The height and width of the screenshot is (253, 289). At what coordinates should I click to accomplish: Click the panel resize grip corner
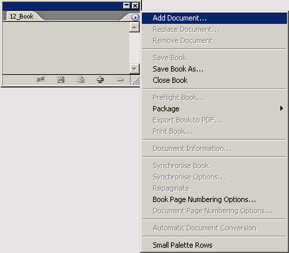coord(136,80)
